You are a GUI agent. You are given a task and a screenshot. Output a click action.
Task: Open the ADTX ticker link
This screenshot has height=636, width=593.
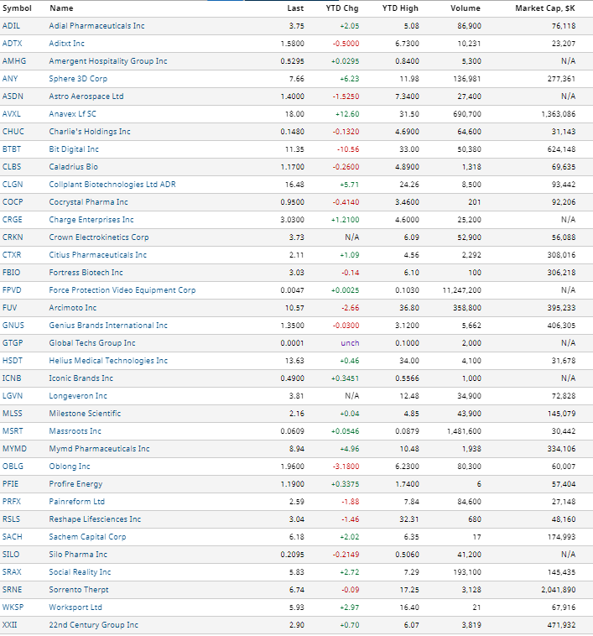click(x=12, y=44)
